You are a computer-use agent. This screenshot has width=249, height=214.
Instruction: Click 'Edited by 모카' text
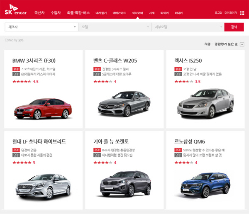pos(14,40)
